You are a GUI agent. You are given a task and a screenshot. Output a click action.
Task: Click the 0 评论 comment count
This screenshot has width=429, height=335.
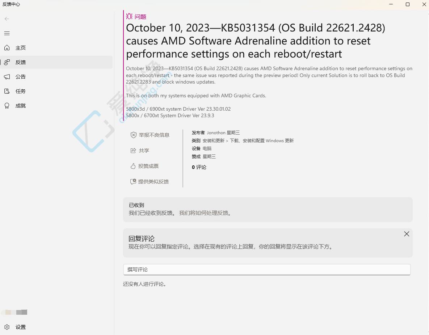[199, 167]
